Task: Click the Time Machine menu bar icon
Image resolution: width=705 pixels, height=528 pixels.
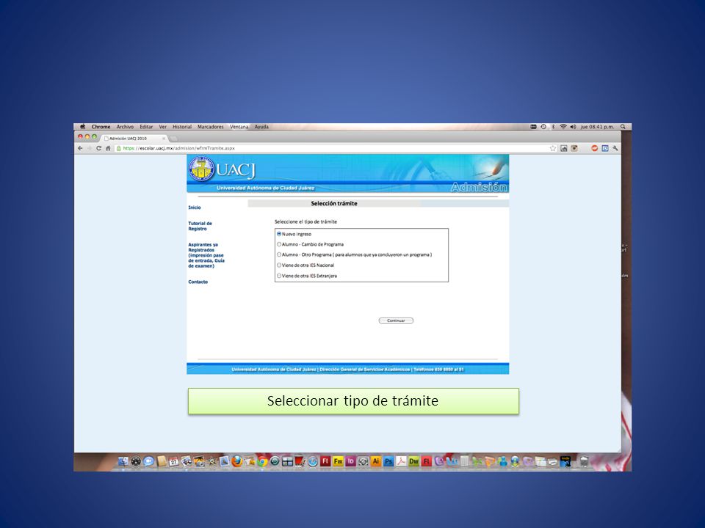Action: pyautogui.click(x=543, y=127)
